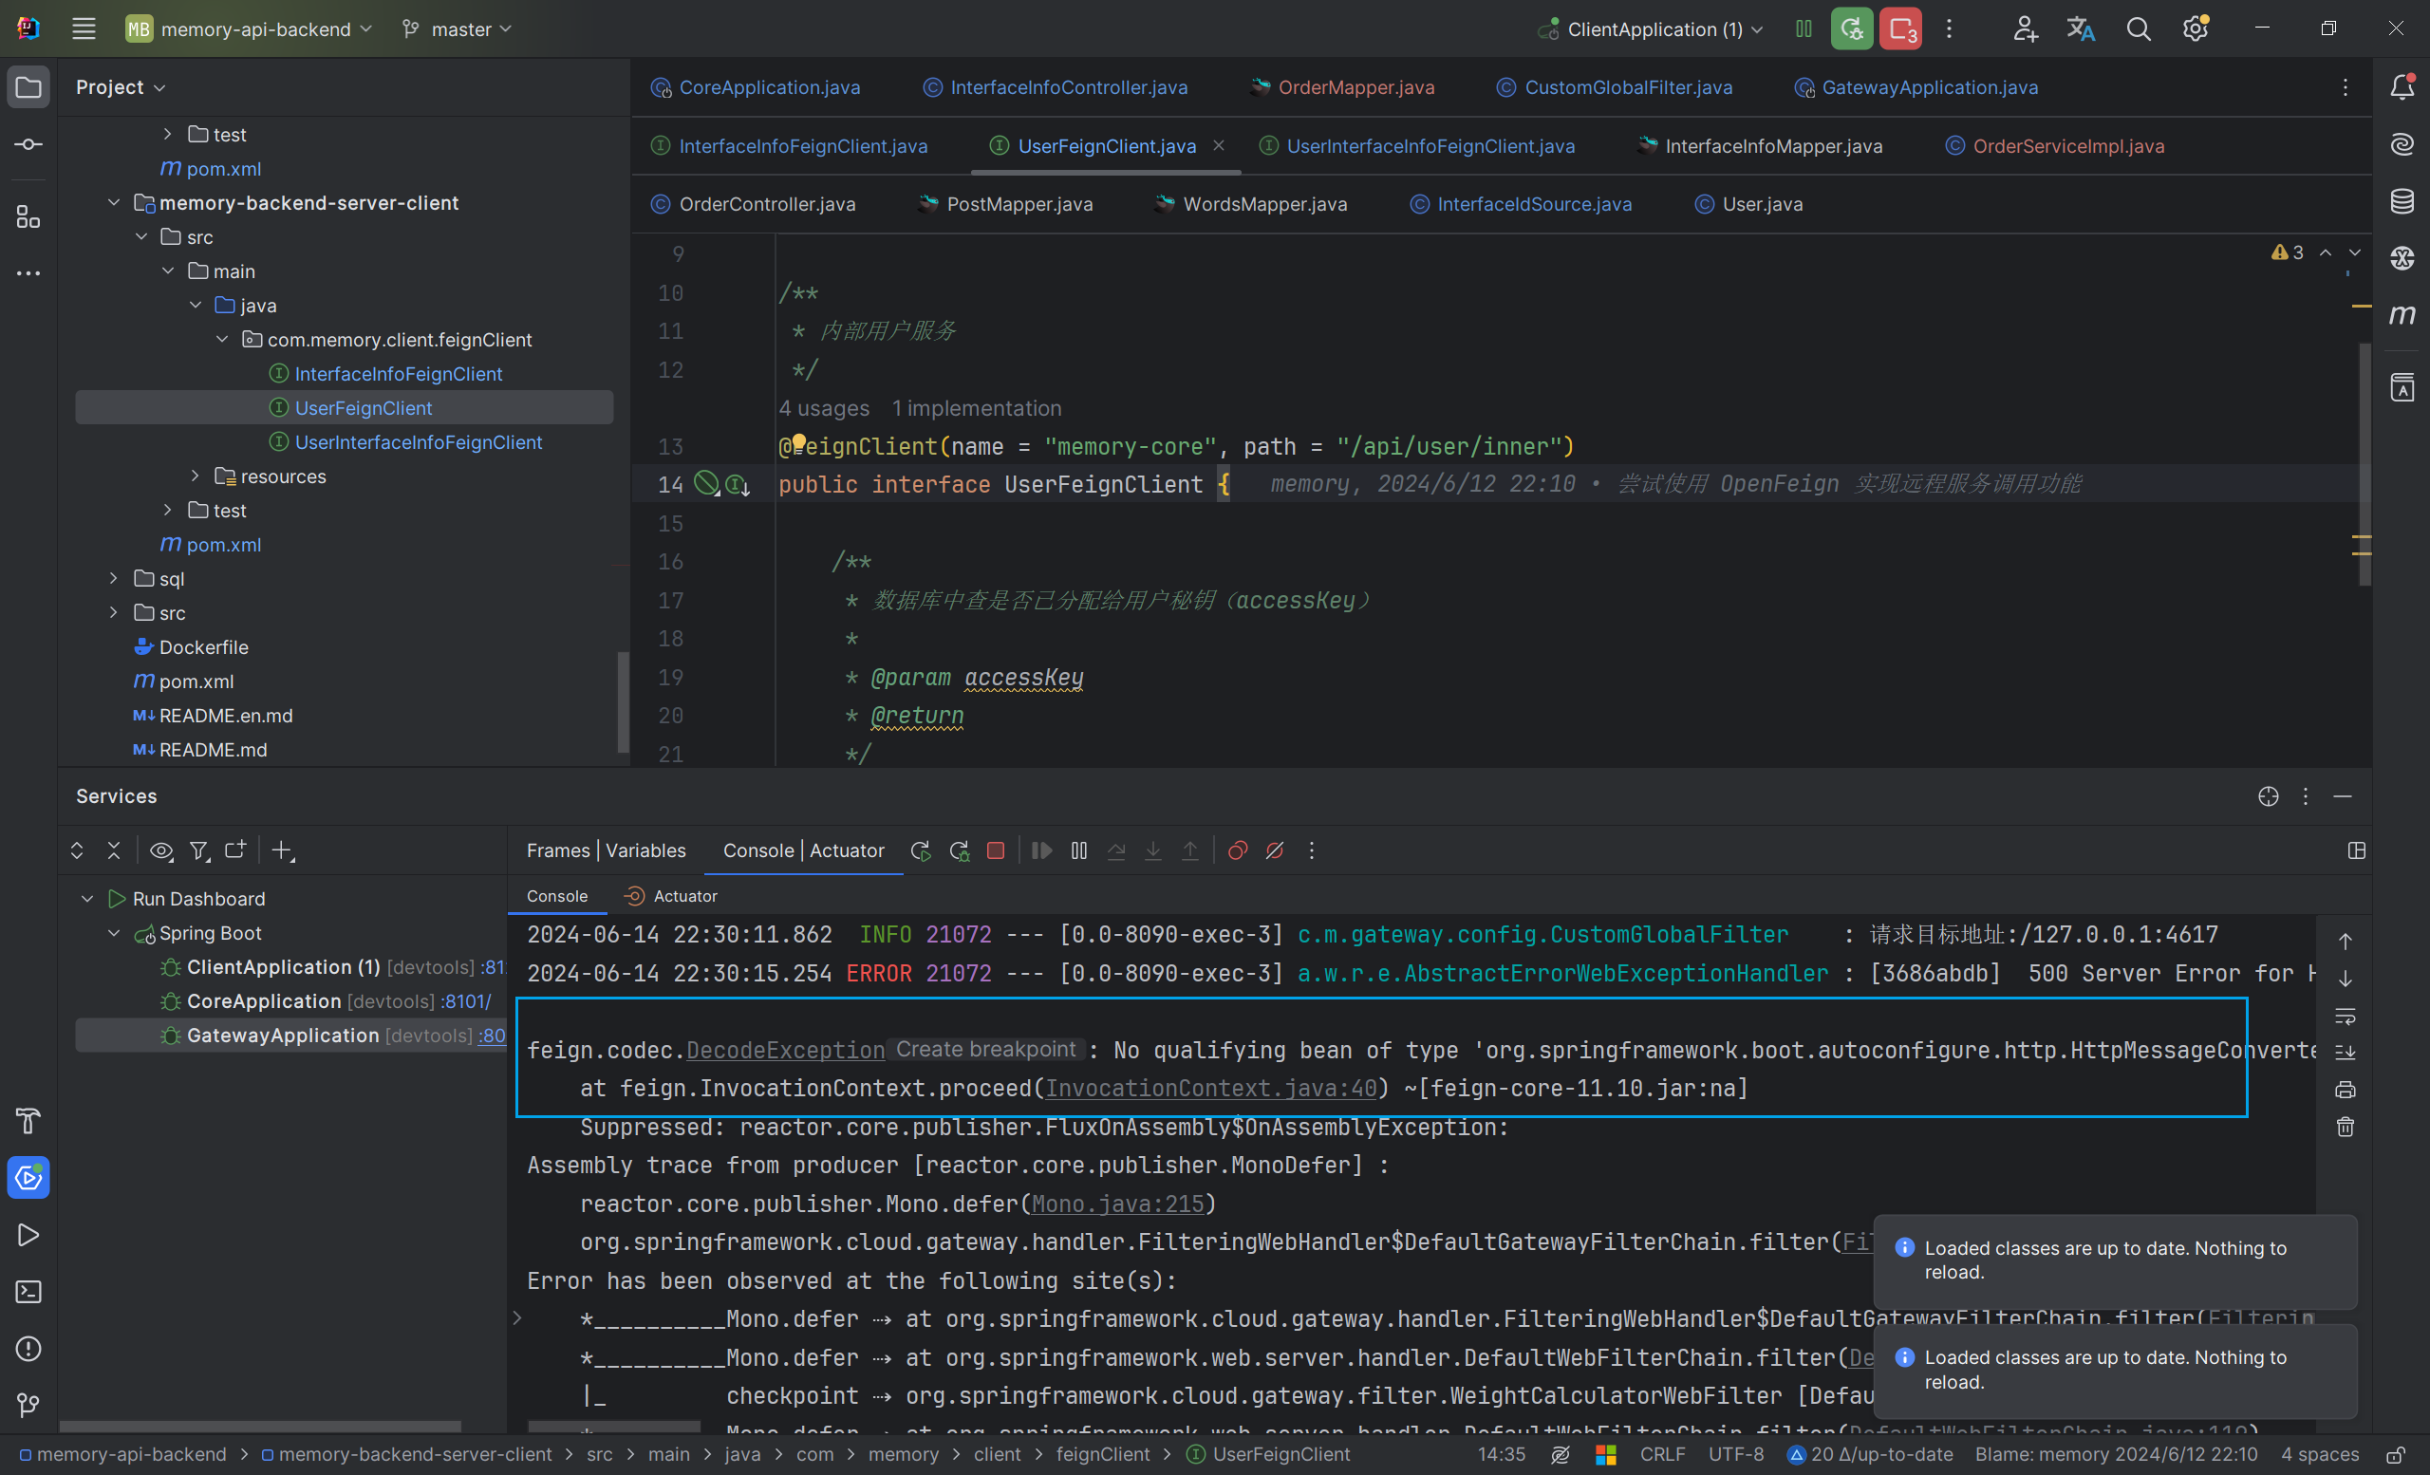This screenshot has width=2430, height=1475.
Task: Open the Project tool window icon
Action: 28,87
